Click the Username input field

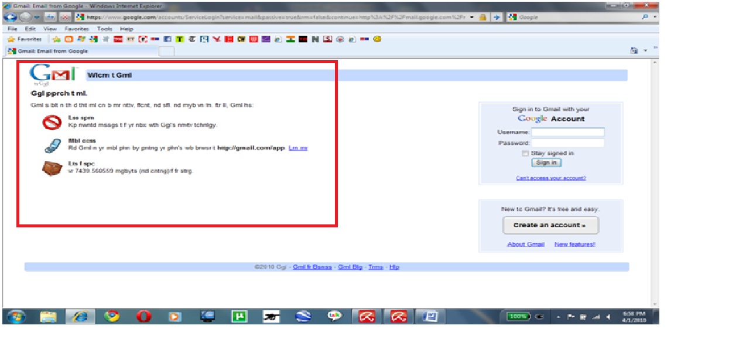tap(567, 132)
